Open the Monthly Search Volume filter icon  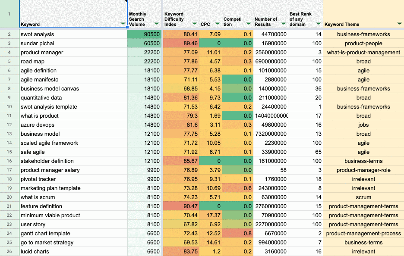156,24
